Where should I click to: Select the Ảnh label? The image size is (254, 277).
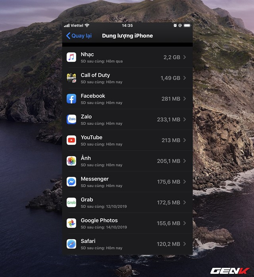coord(86,158)
